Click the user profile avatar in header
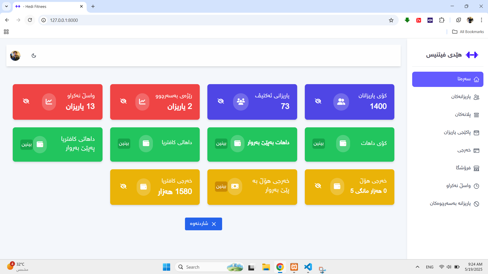488x274 pixels. 15,56
